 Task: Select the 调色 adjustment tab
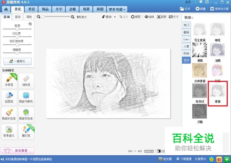point(29,17)
